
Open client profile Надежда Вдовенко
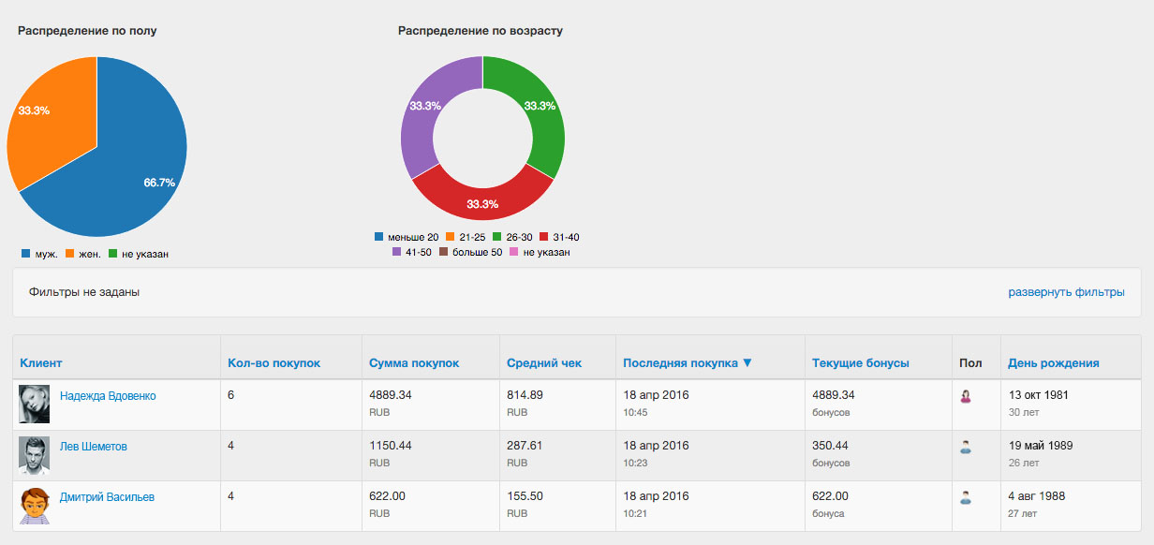click(x=108, y=396)
